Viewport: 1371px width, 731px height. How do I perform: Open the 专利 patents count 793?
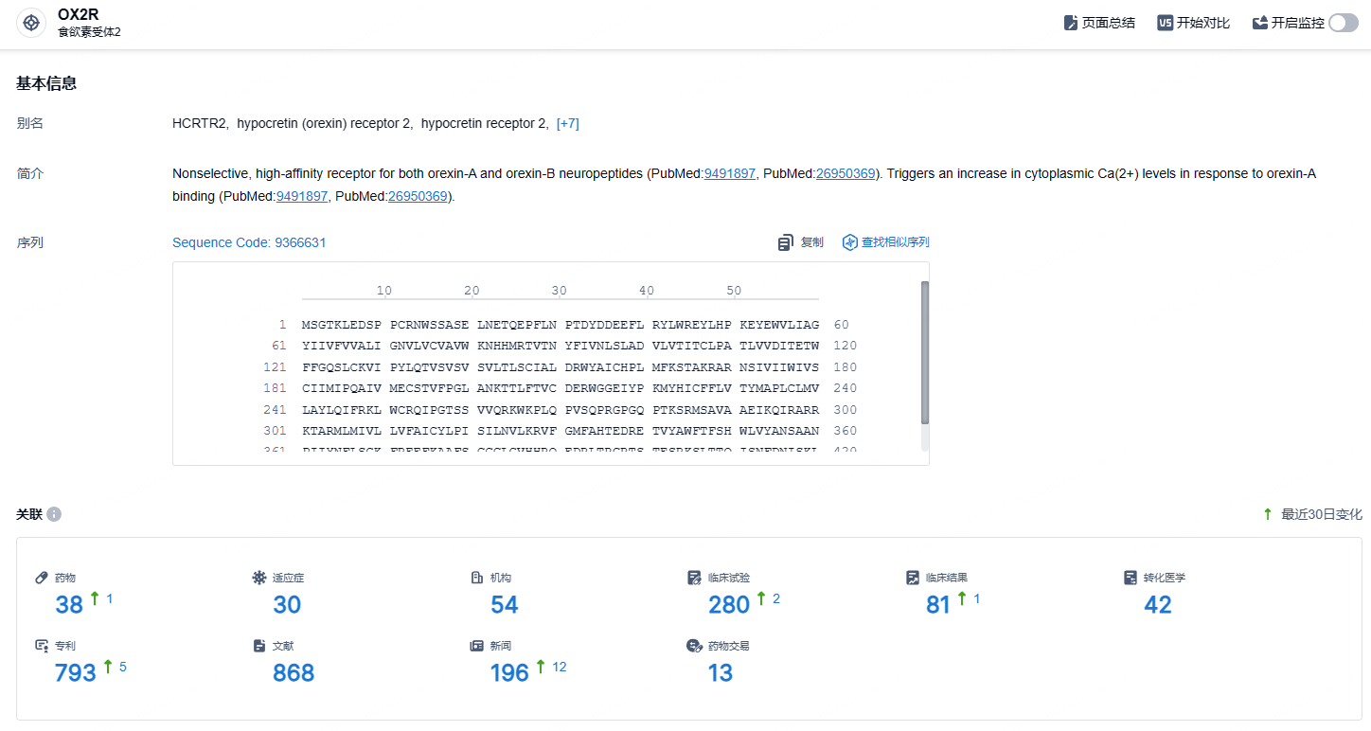pos(76,672)
